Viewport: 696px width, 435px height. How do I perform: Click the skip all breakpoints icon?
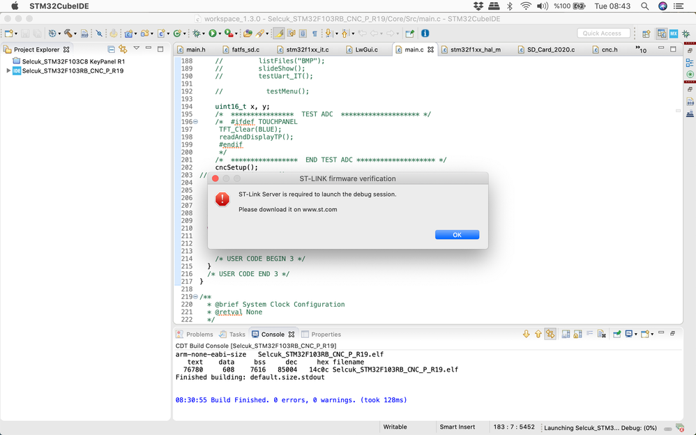(x=99, y=33)
